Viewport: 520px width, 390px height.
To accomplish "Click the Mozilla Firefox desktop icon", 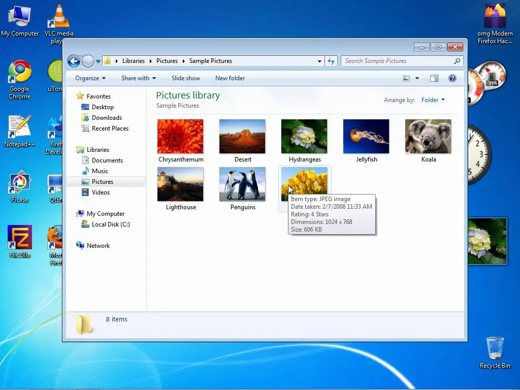I will coord(55,245).
